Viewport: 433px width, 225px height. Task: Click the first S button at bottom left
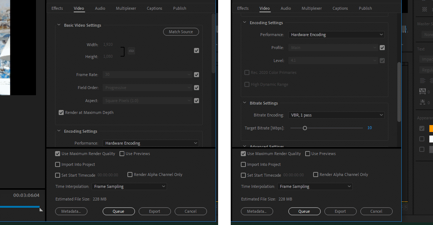402,207
